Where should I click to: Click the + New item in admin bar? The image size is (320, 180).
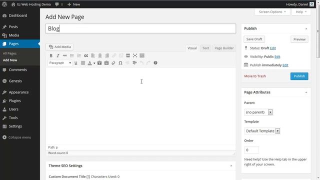point(73,4)
